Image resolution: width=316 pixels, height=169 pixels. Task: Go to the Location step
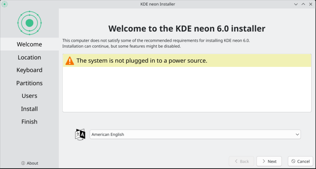click(x=29, y=57)
